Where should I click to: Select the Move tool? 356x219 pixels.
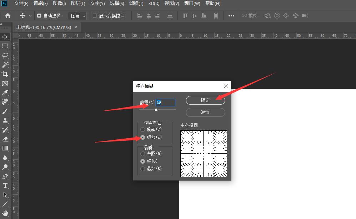point(5,37)
